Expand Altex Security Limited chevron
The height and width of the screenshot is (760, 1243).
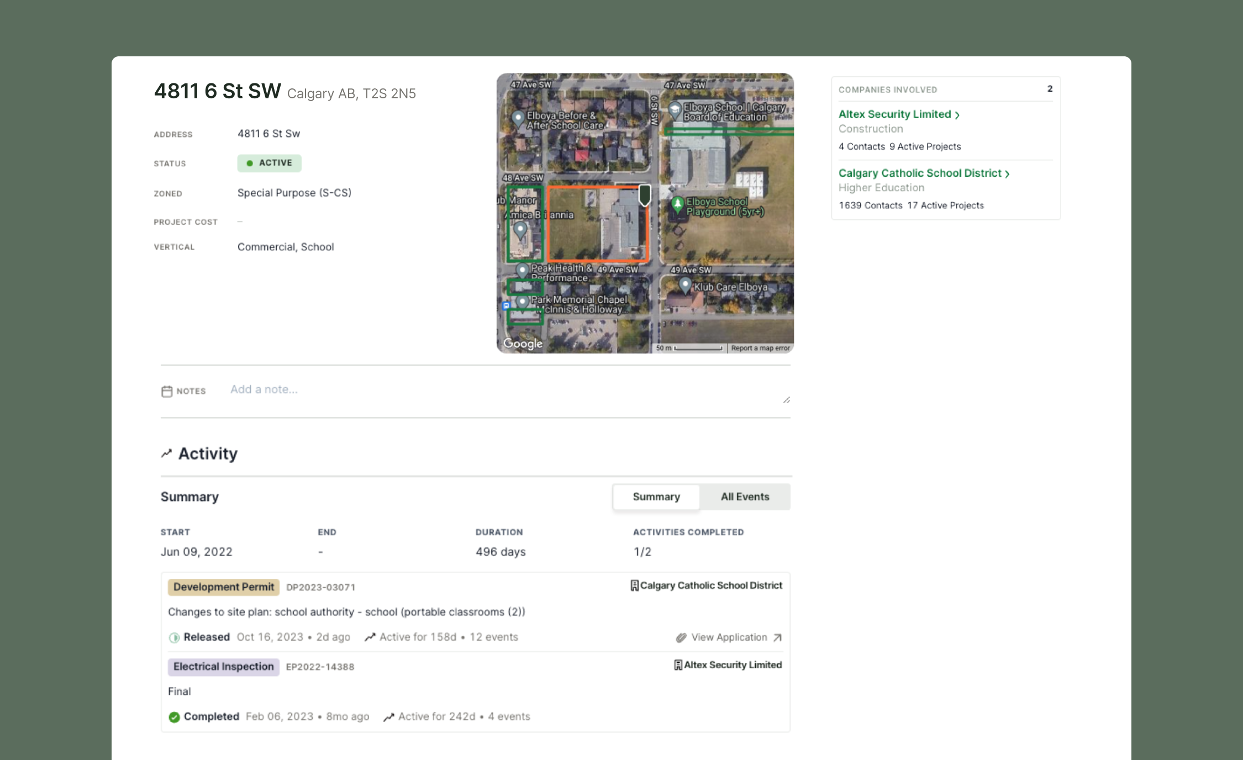(957, 115)
